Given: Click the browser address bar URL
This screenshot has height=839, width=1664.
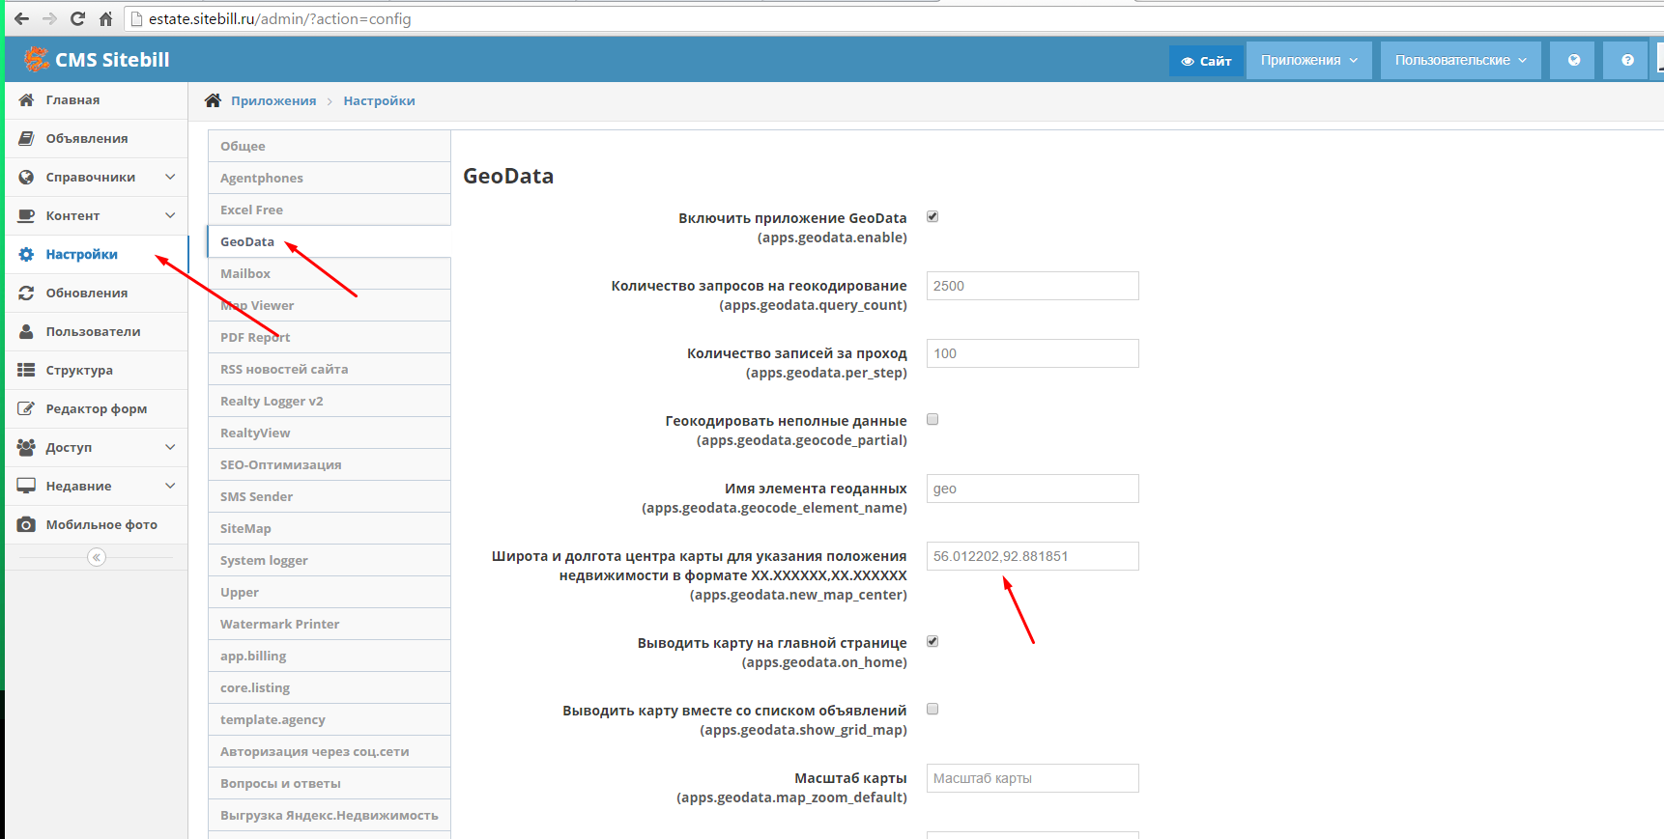Looking at the screenshot, I should 280,18.
